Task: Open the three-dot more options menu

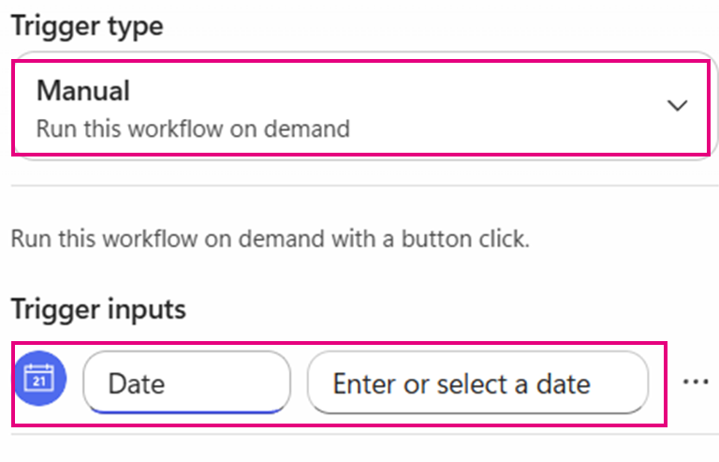Action: 696,381
